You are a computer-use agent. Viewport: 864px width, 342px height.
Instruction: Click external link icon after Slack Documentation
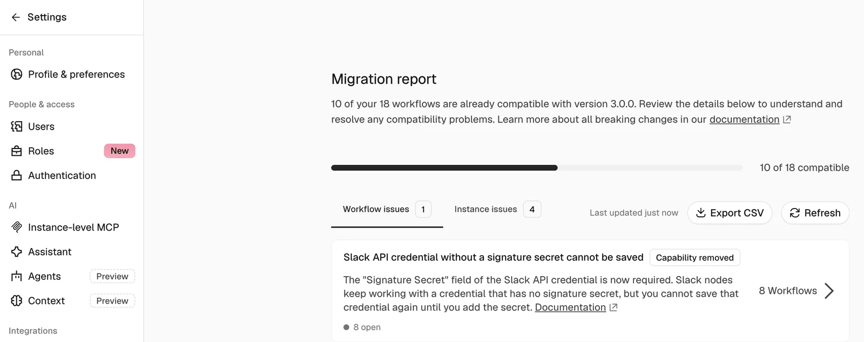coord(613,307)
